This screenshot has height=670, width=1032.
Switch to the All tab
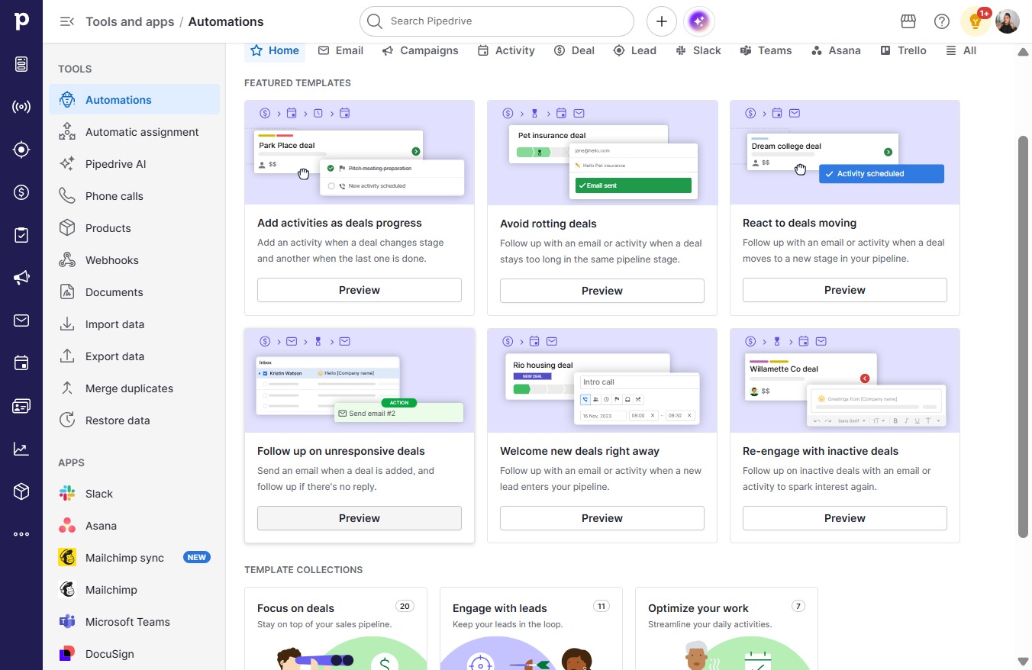click(x=961, y=50)
